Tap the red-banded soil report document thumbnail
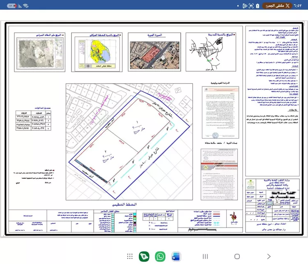 tap(219, 174)
